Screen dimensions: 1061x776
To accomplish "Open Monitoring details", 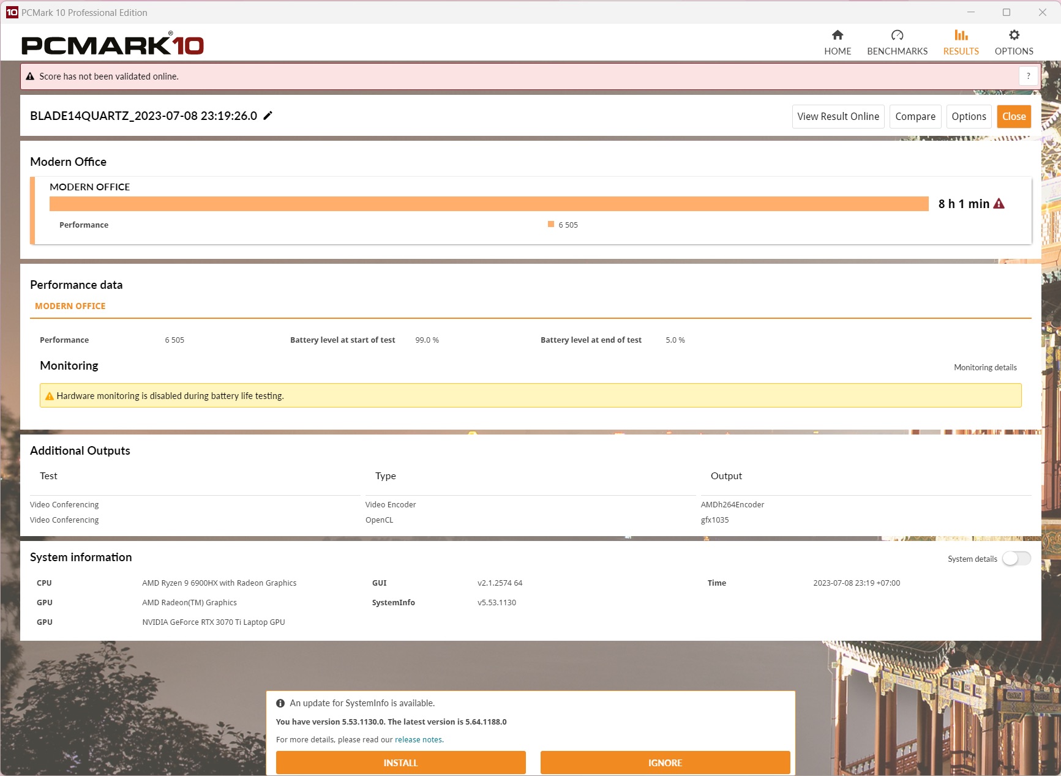I will (984, 367).
